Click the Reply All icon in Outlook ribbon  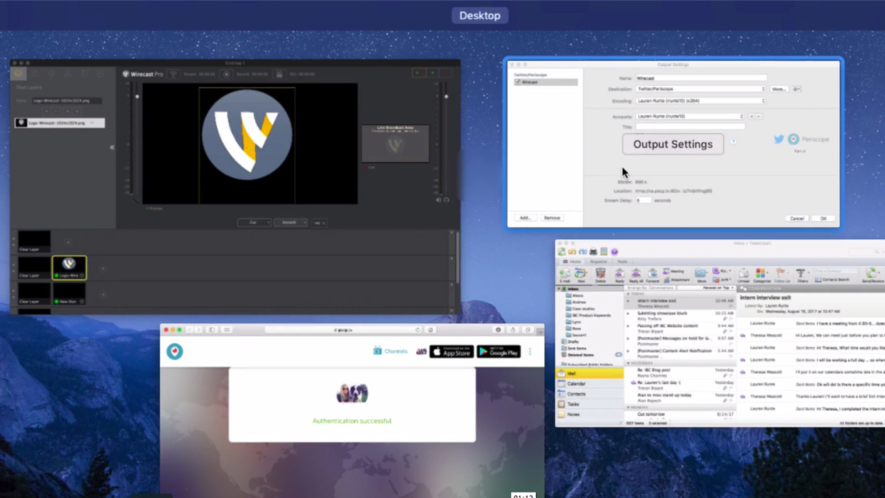point(636,275)
